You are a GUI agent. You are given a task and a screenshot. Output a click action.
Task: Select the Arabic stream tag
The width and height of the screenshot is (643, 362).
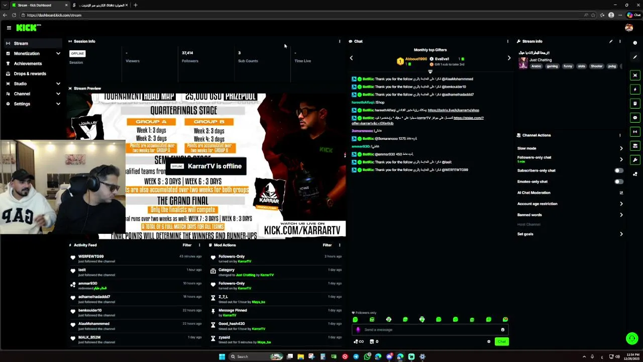[x=537, y=66]
